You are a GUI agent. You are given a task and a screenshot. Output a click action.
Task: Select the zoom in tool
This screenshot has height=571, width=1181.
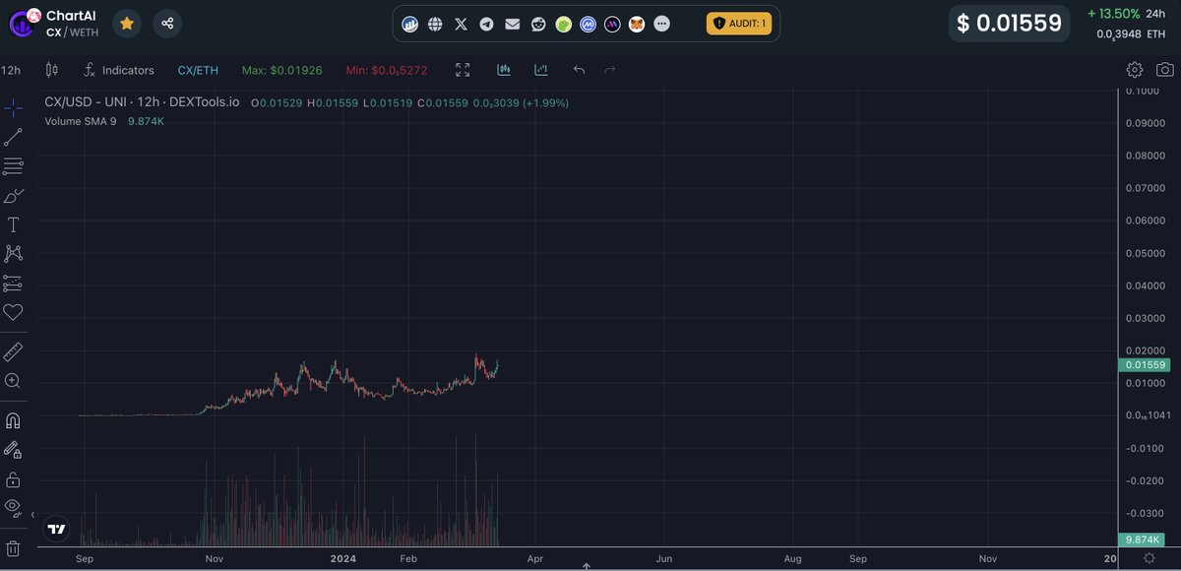pyautogui.click(x=13, y=381)
